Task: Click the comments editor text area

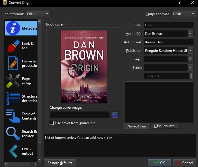Action: [159, 102]
